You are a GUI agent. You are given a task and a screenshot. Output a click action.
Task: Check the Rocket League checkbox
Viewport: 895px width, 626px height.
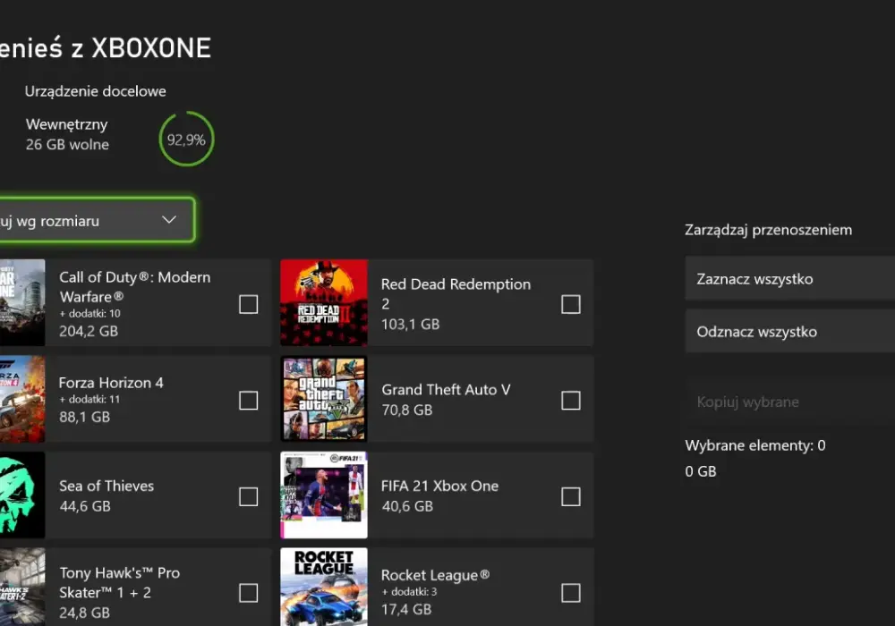tap(571, 593)
